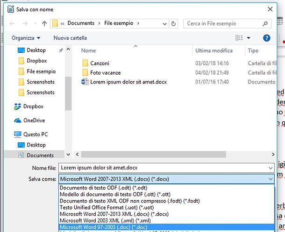Screen dimensions: 285x232
Task: Select Documents under Questo PC
Action: point(40,155)
